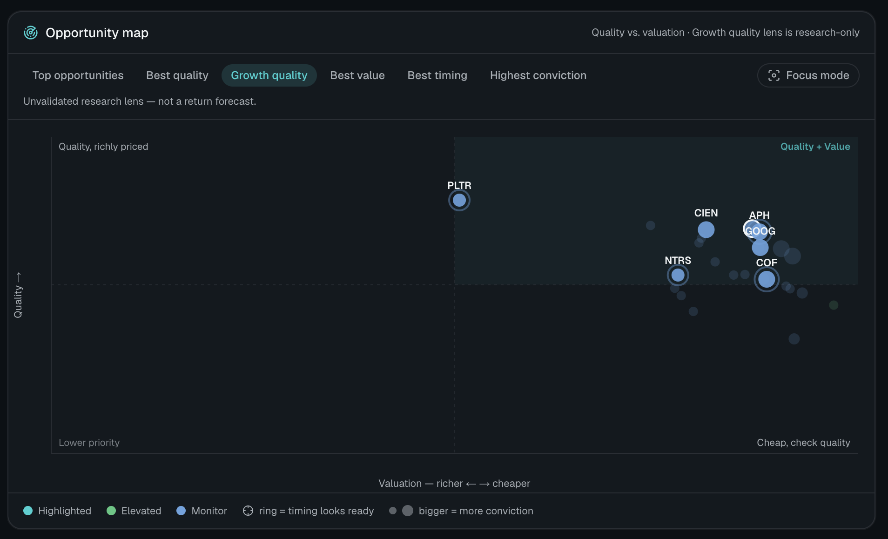
Task: Click the "Unvalidated research lens" note
Action: tap(140, 101)
